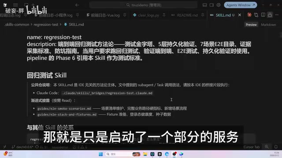Open the Windows Start menu
This screenshot has width=282, height=158.
coord(101,154)
